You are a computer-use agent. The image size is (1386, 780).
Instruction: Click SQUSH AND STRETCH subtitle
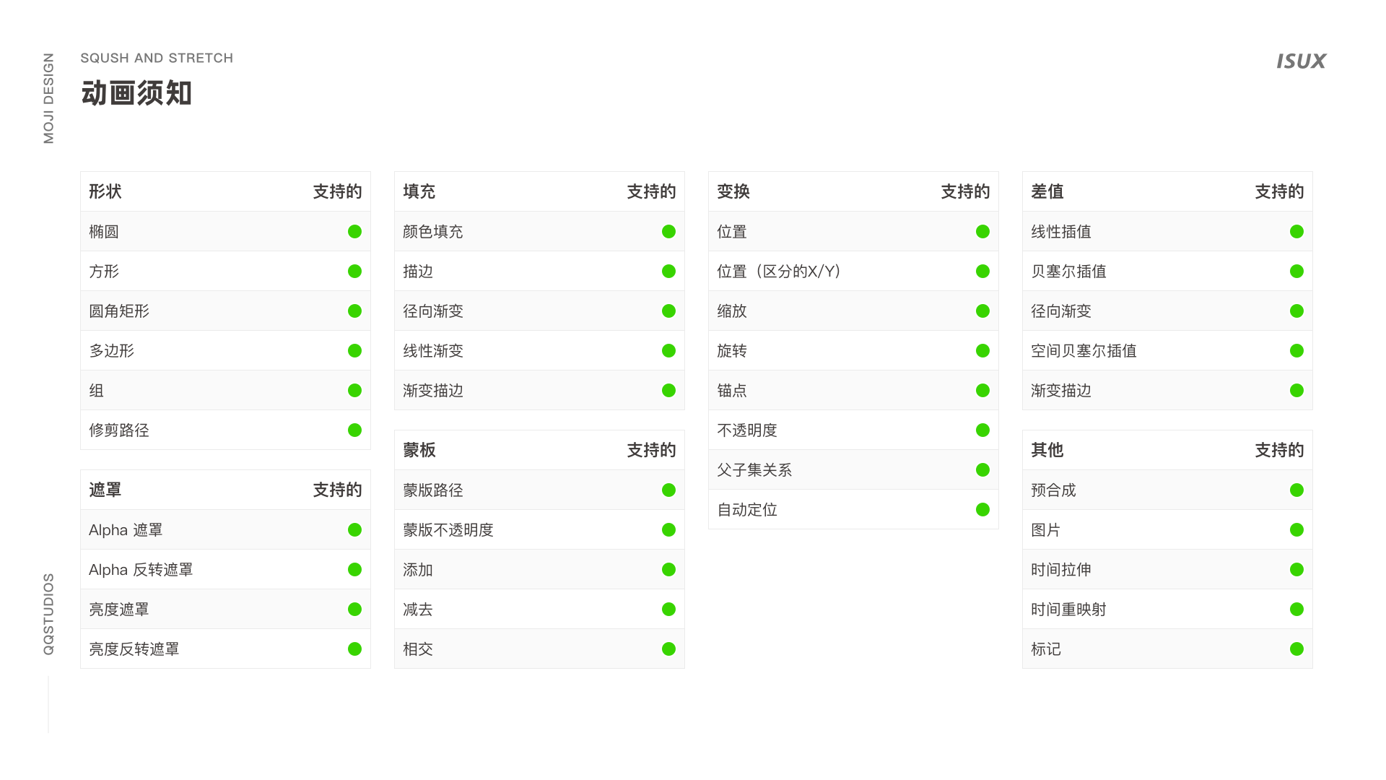coord(157,58)
